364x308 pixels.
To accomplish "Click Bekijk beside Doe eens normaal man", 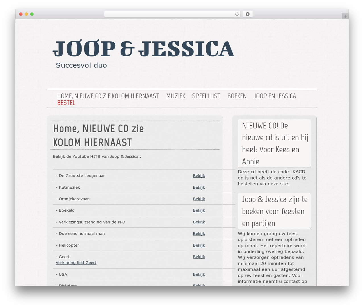I will coord(199,234).
